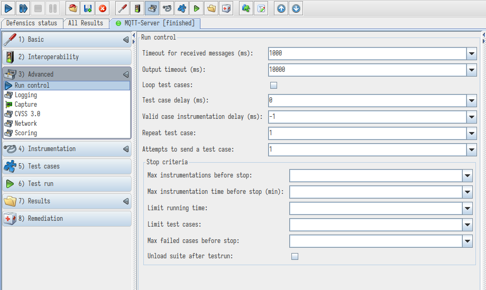Viewport: 486px width, 290px height.
Task: Open the 4) Instrumentation section
Action: pyautogui.click(x=67, y=149)
